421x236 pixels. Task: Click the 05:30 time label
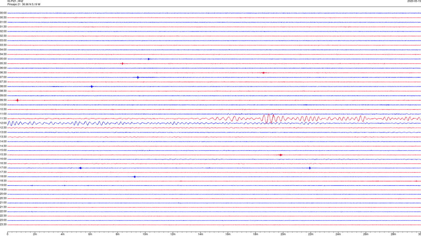point(3,63)
